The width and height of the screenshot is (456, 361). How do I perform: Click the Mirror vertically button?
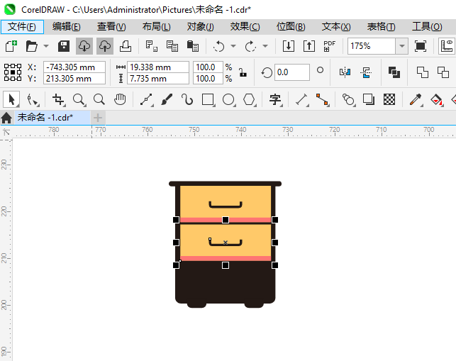click(x=366, y=72)
